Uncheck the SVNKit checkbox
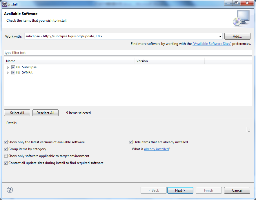Viewport: 256px width, 200px height. pyautogui.click(x=13, y=72)
